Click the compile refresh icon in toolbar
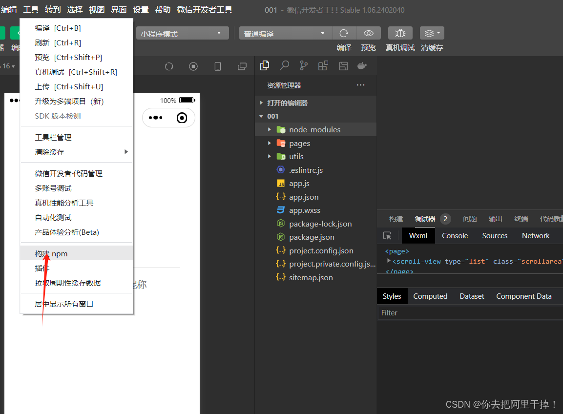The width and height of the screenshot is (563, 414). (x=344, y=33)
